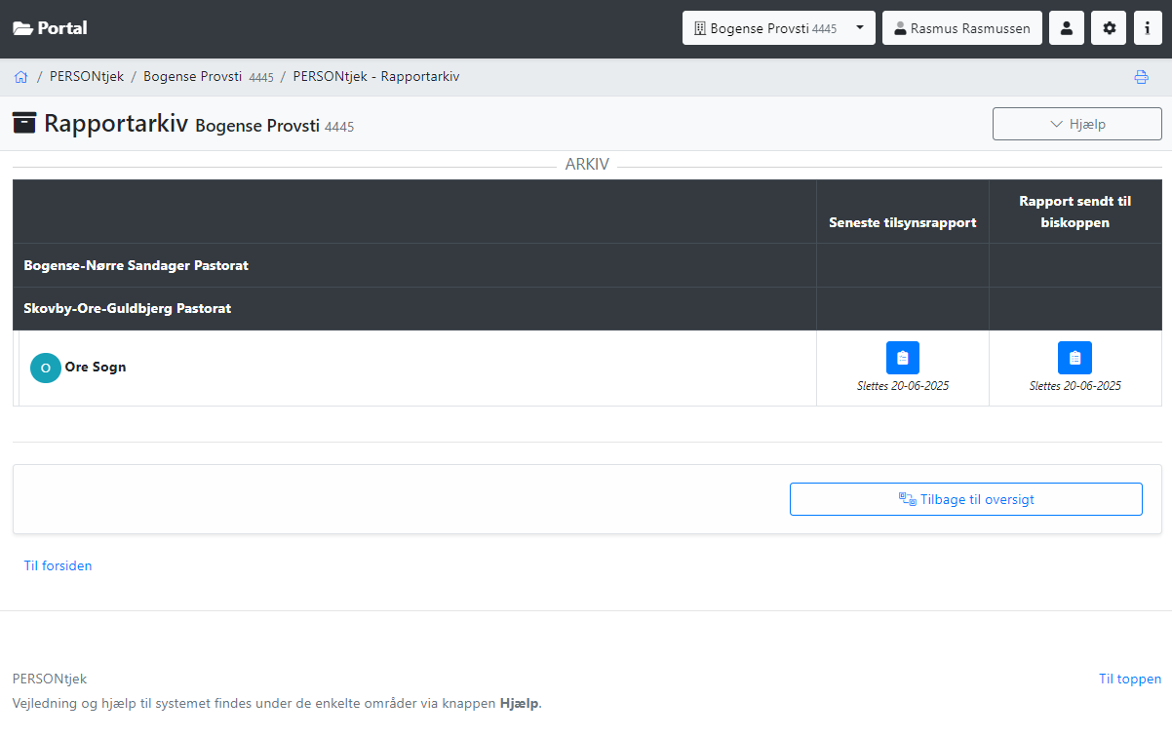Open PERSONtjek breadcrumb link
The image size is (1172, 738).
pyautogui.click(x=87, y=76)
